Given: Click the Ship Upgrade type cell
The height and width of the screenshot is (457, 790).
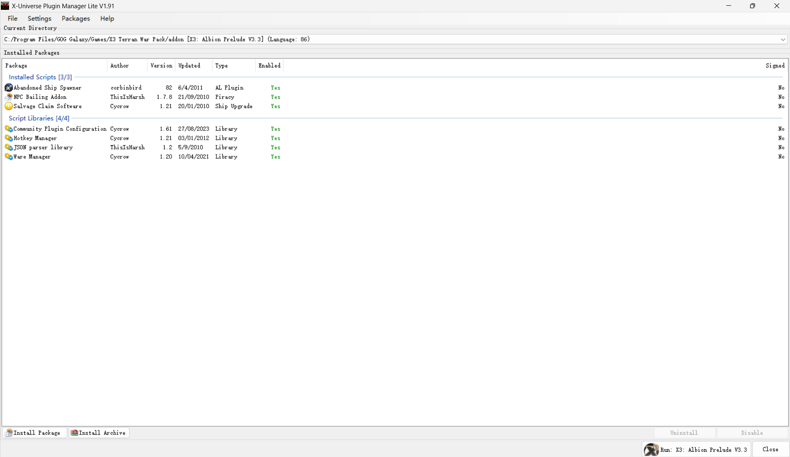Looking at the screenshot, I should pyautogui.click(x=234, y=106).
